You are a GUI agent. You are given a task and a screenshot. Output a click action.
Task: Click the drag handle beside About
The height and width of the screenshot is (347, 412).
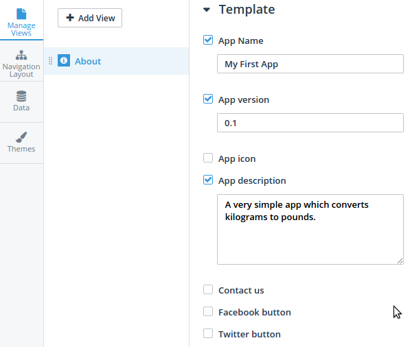click(50, 61)
